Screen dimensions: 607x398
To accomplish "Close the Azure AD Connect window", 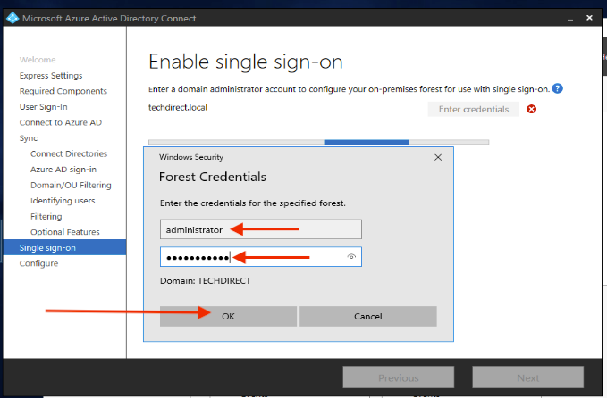I will pos(589,18).
